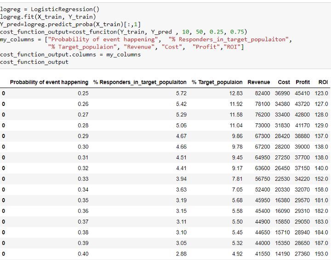Click target population value 5.32

237,243
